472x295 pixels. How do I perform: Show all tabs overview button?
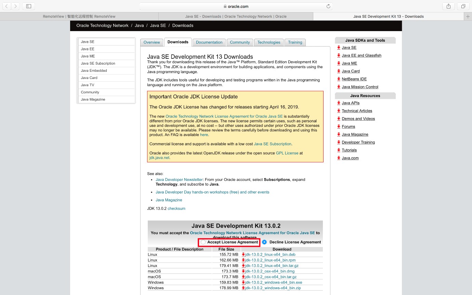coord(463,6)
